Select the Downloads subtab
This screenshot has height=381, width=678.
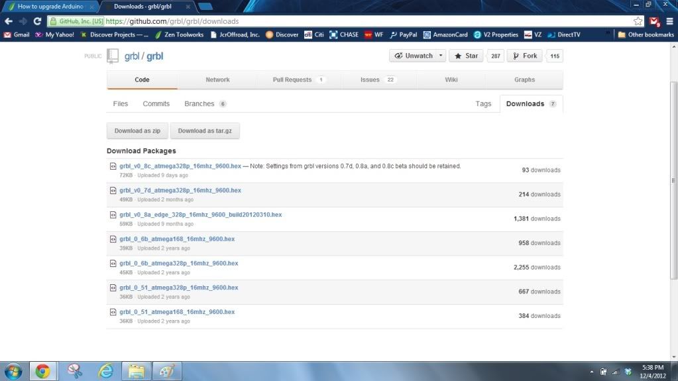click(531, 104)
